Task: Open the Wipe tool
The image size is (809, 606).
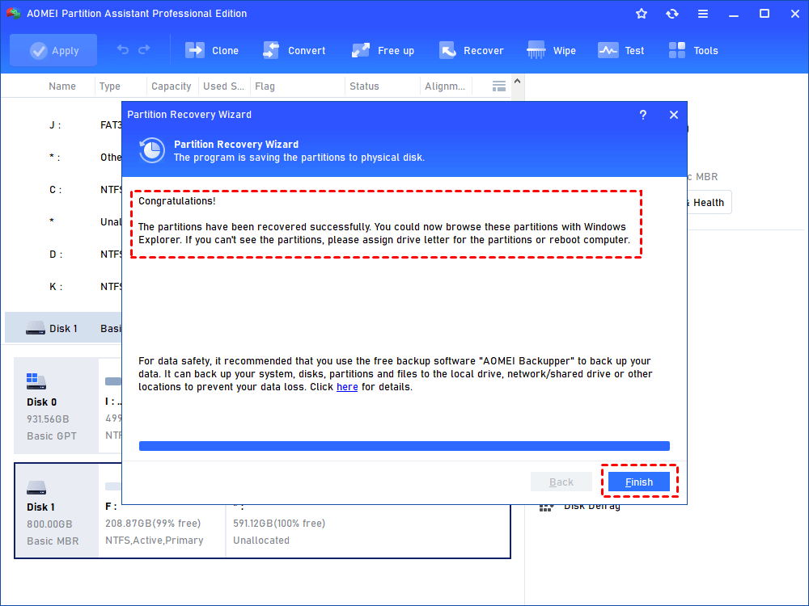Action: (x=551, y=50)
